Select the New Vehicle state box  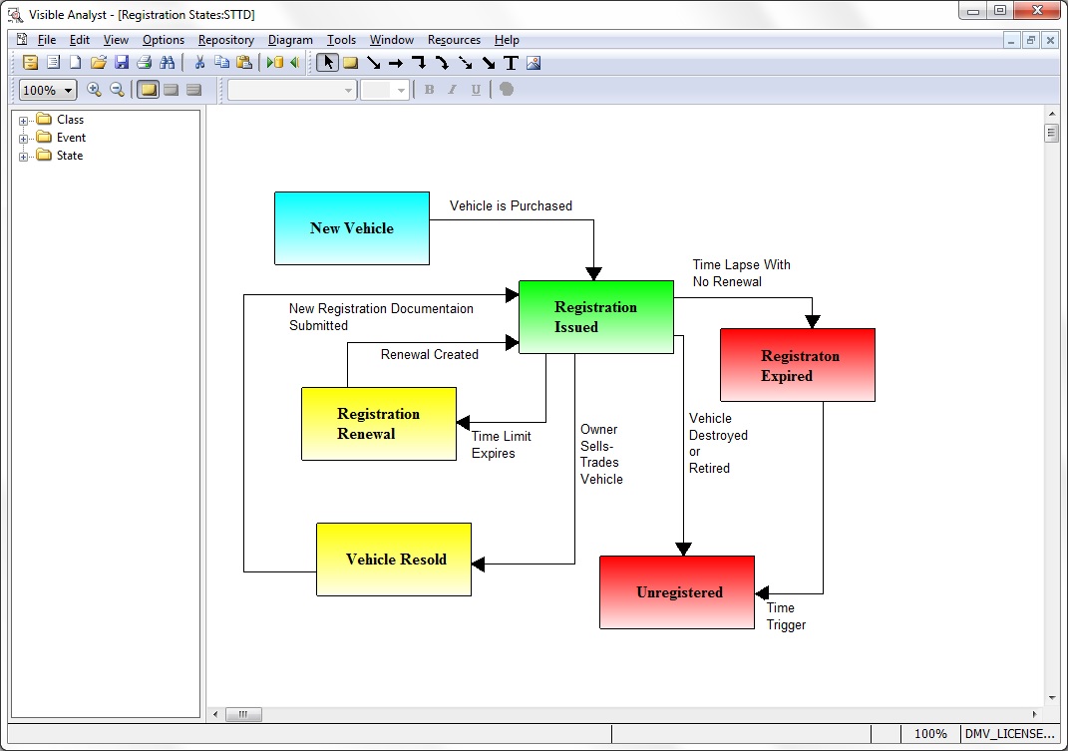click(x=352, y=228)
